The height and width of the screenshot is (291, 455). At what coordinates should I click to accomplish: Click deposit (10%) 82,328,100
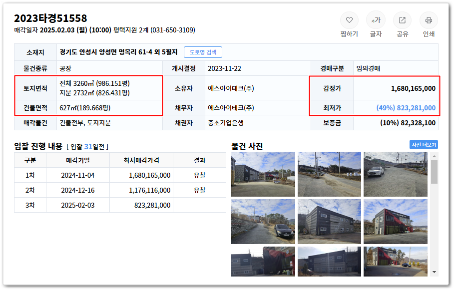point(408,123)
